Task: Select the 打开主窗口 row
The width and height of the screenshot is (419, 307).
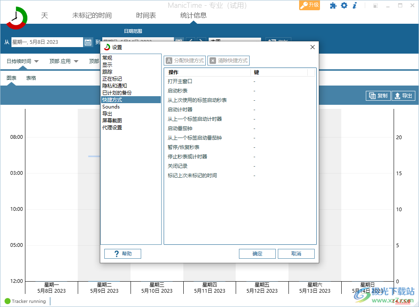Action: click(240, 81)
